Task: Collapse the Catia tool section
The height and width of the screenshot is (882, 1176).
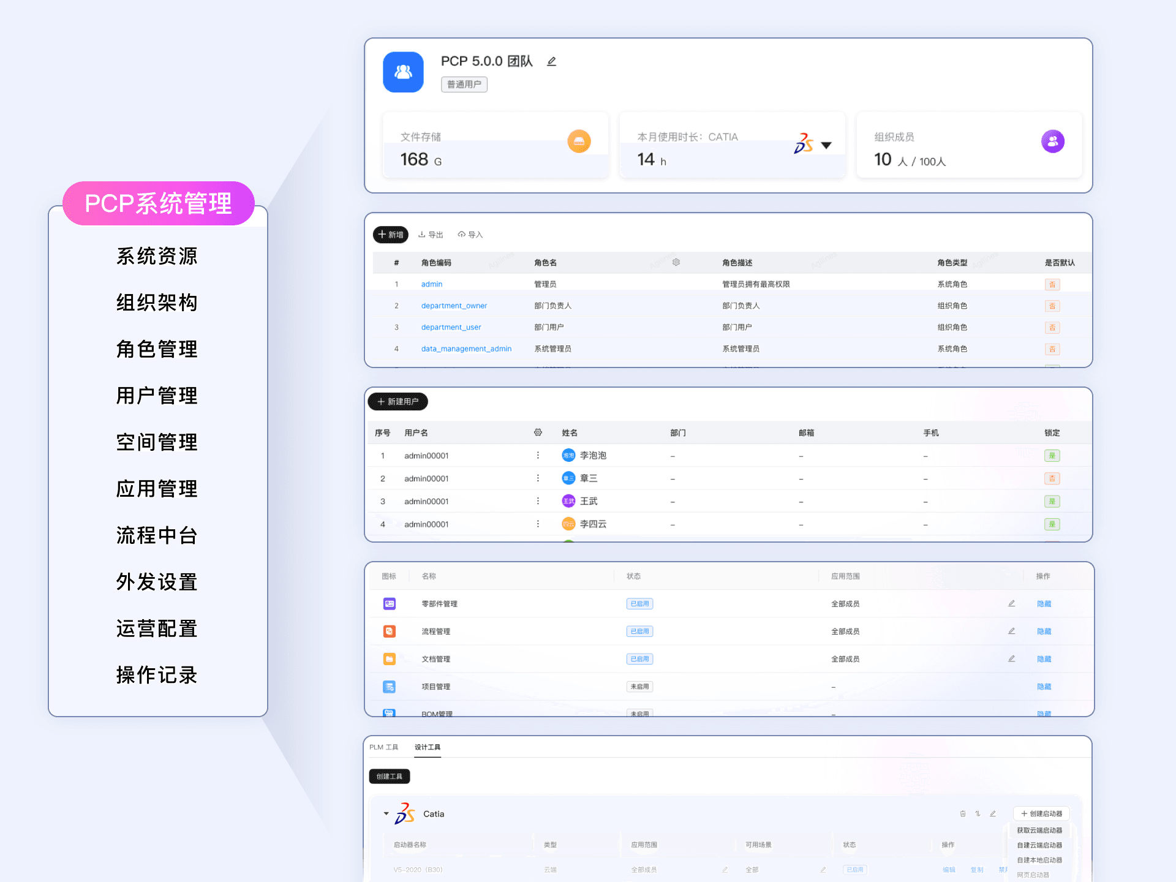Action: tap(386, 814)
